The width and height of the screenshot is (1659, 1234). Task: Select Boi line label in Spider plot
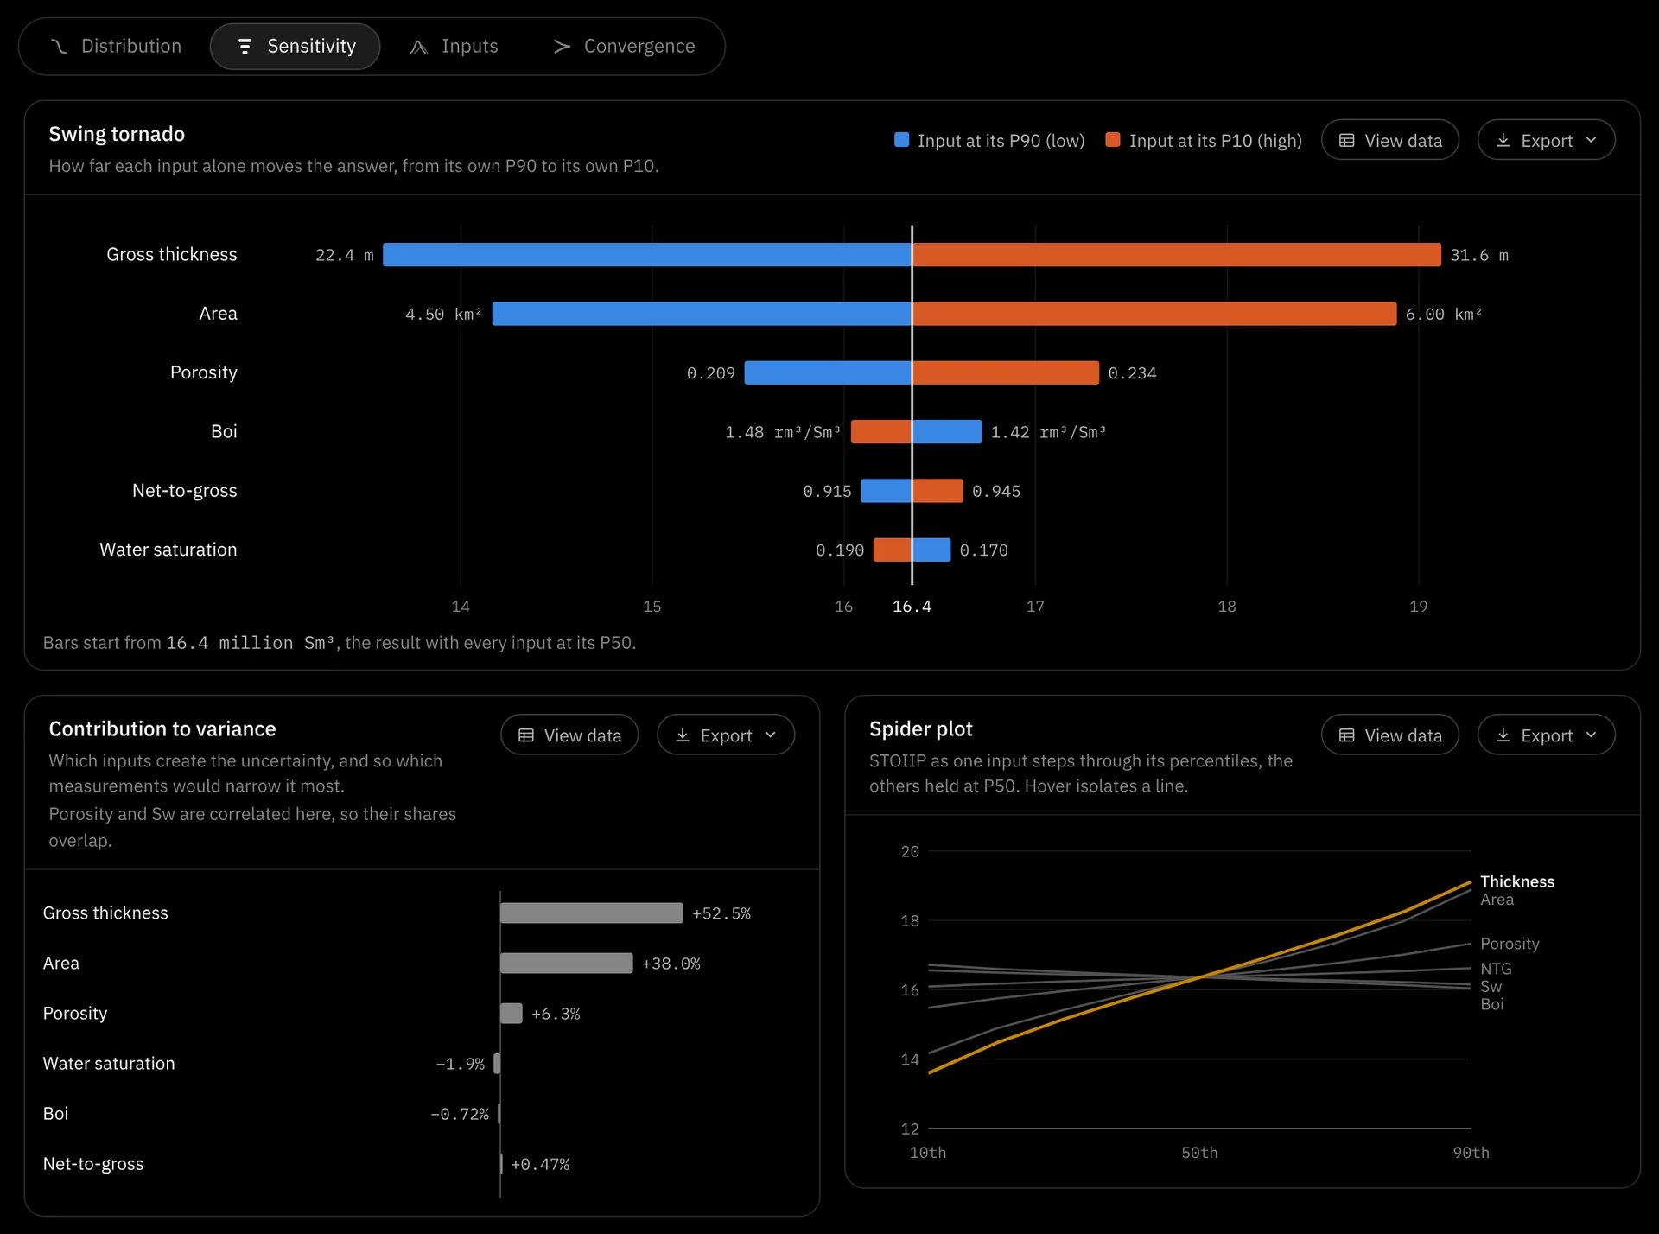1491,1004
